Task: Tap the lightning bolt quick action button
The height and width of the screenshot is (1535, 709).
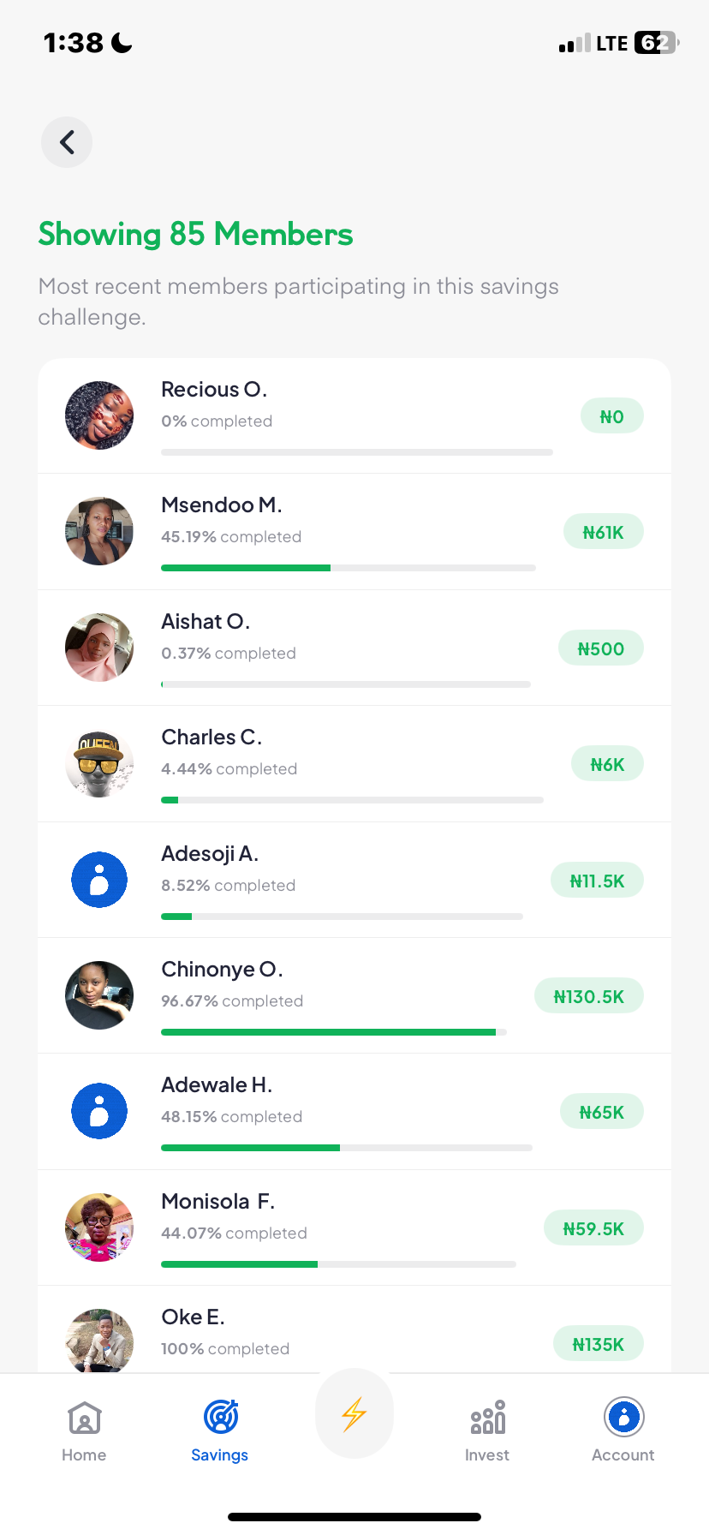Action: [x=354, y=1414]
